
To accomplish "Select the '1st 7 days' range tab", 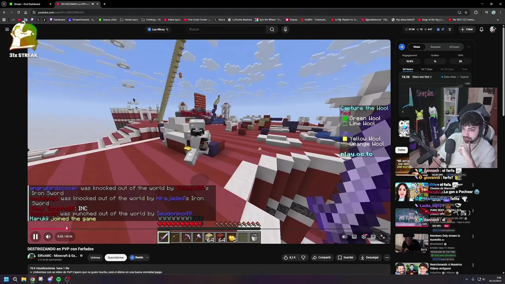I will (x=426, y=69).
